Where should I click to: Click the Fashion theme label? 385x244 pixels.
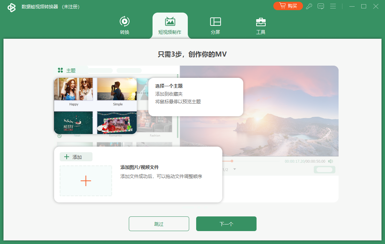pyautogui.click(x=155, y=135)
